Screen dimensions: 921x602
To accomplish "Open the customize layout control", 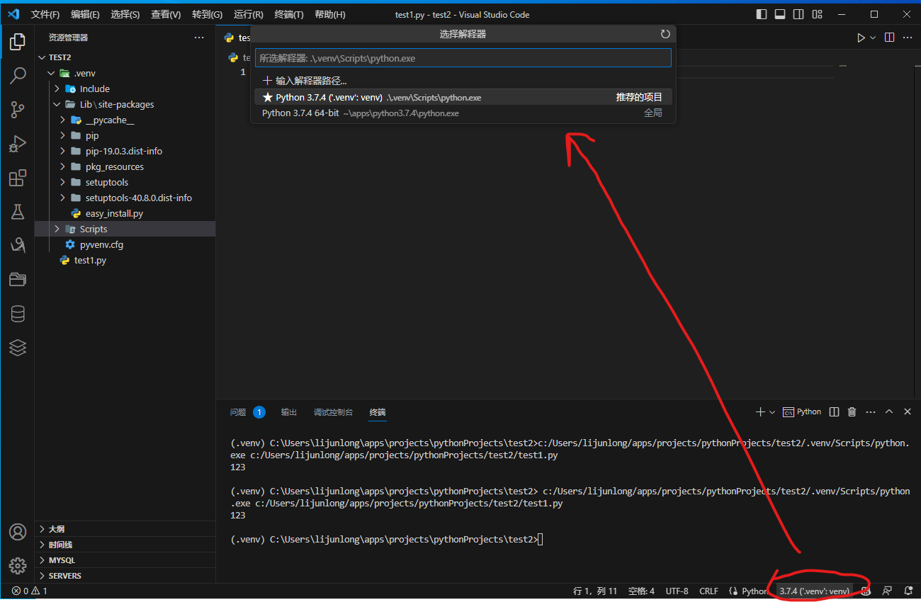I will click(x=817, y=14).
